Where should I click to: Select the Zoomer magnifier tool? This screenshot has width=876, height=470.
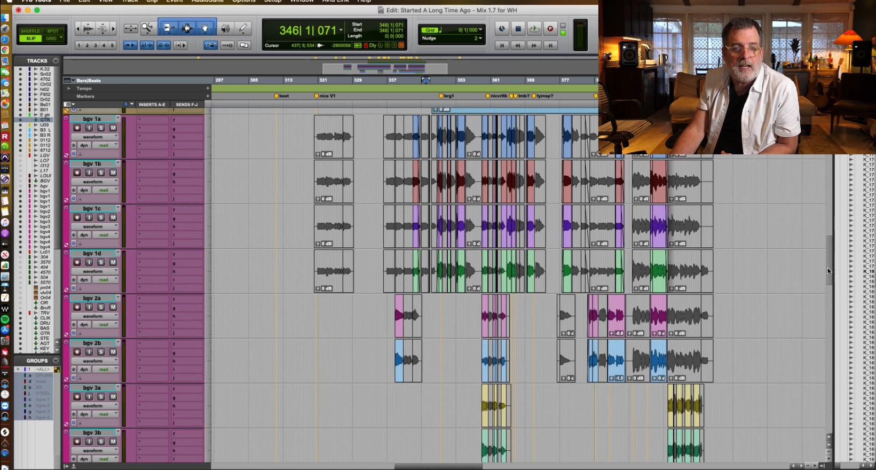[x=147, y=28]
